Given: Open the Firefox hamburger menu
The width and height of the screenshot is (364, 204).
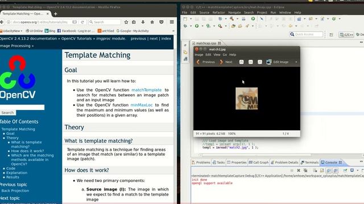Looking at the screenshot, I should click(172, 22).
